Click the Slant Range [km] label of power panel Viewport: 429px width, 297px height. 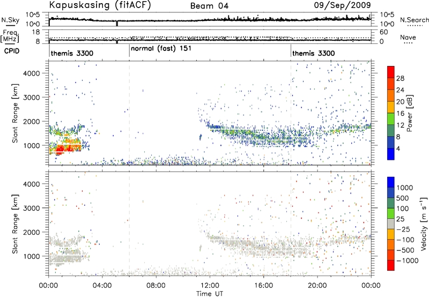[x=15, y=113]
